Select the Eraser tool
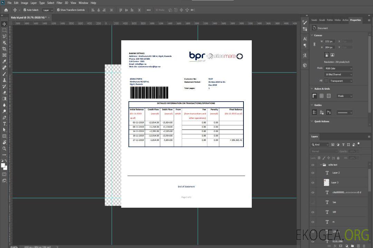 (x=4, y=93)
